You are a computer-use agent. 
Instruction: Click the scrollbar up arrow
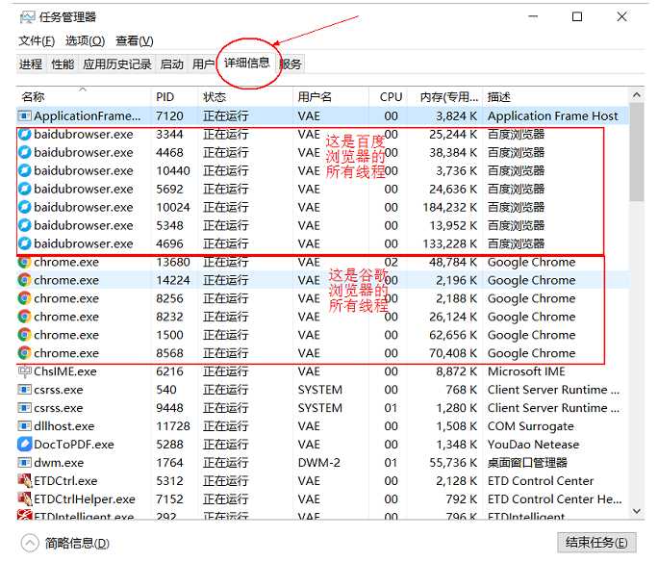coord(637,95)
